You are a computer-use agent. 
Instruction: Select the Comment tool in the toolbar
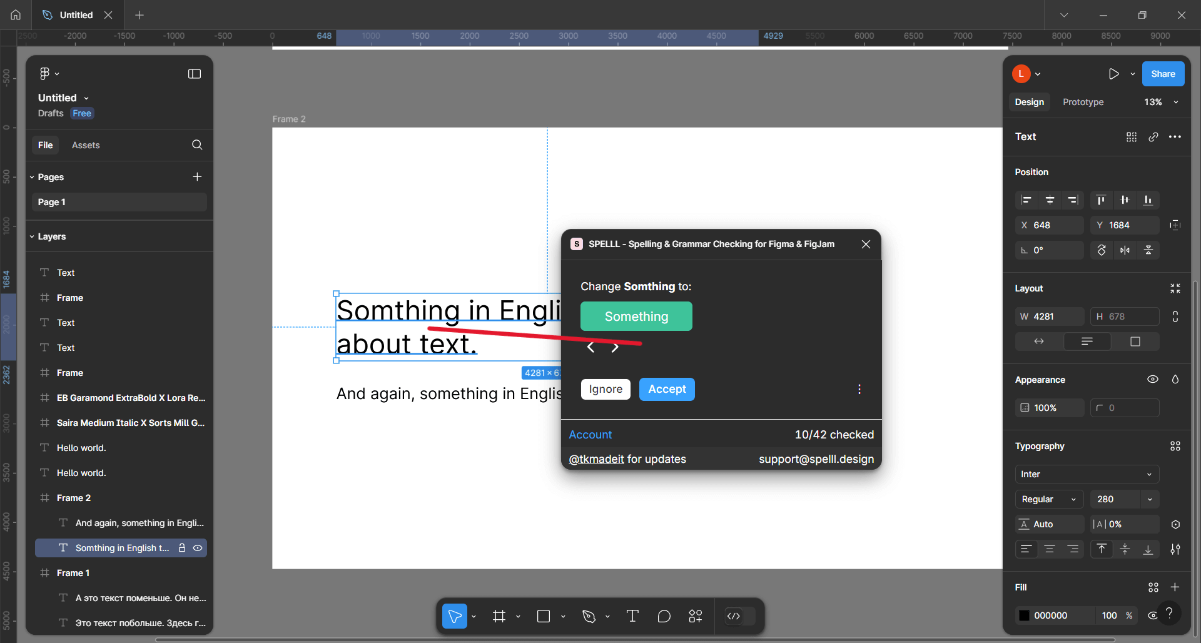664,616
